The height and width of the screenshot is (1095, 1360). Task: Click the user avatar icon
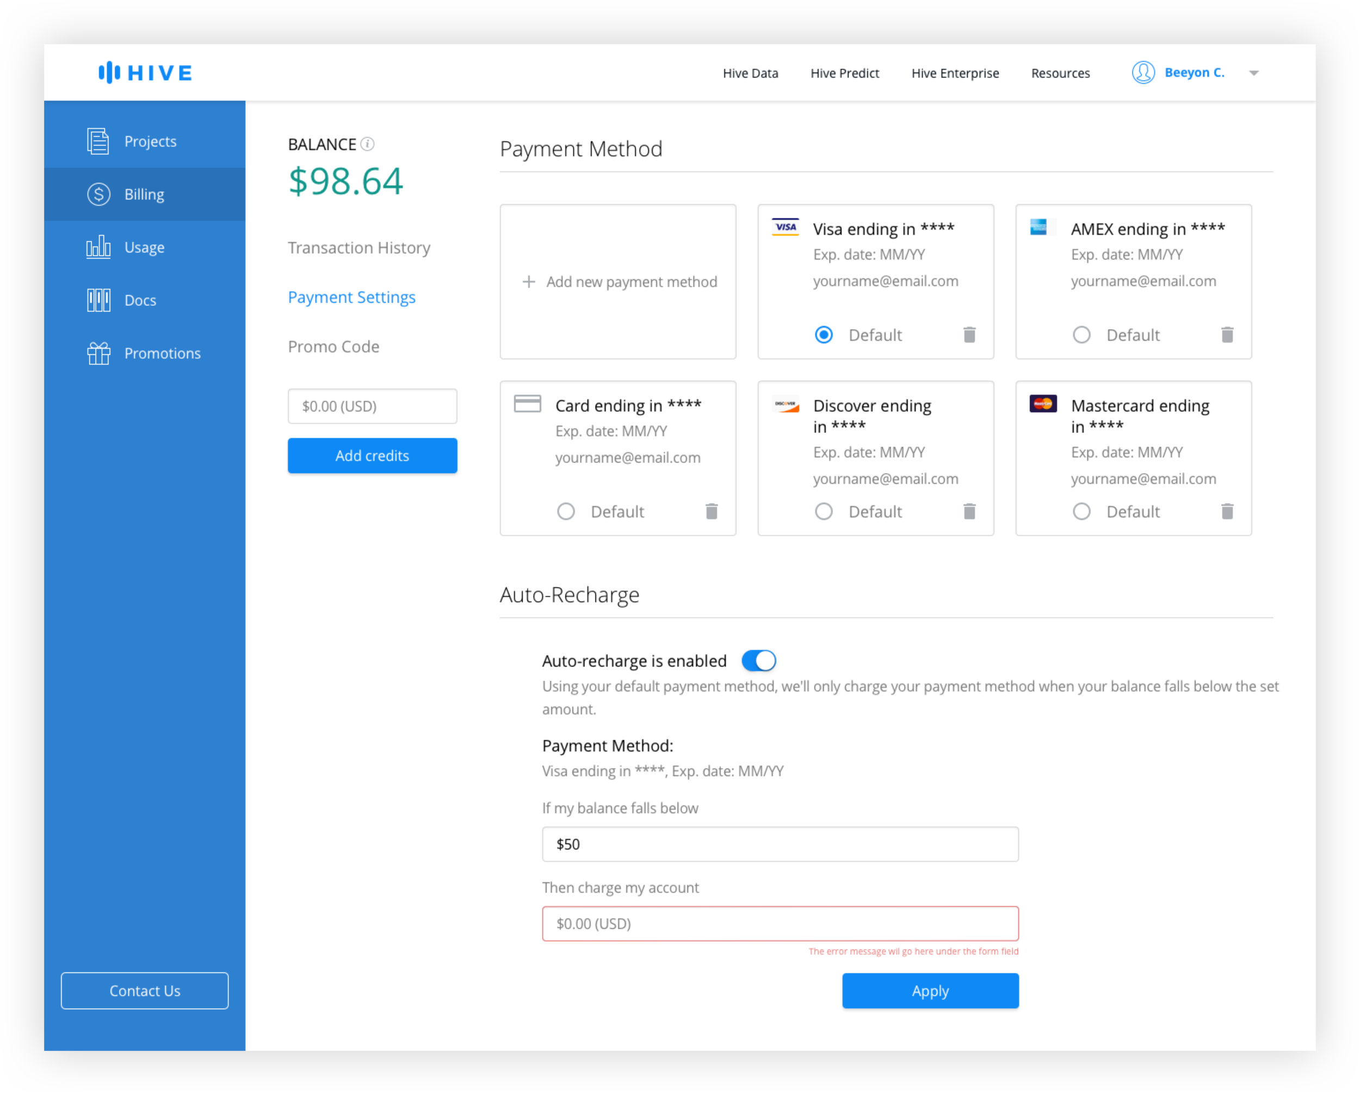pos(1143,72)
